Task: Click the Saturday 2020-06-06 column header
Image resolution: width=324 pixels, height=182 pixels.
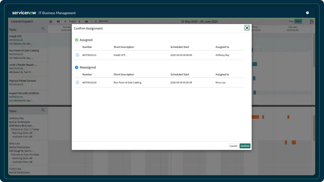Action: click(x=293, y=29)
